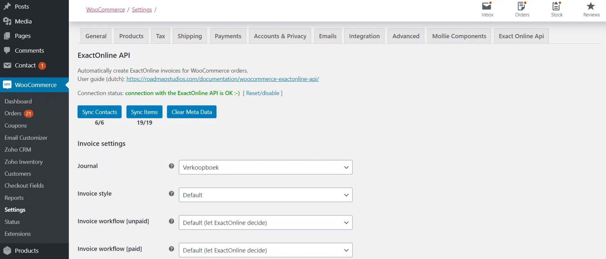The width and height of the screenshot is (606, 259).
Task: Open Email Customizer submenu item
Action: pos(26,138)
